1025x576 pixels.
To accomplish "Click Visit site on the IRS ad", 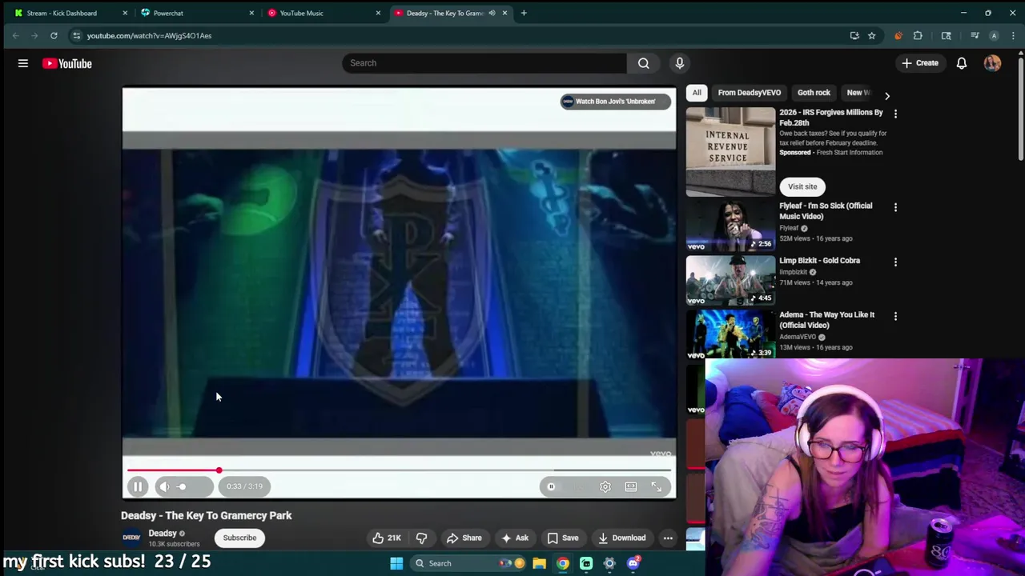I will tap(802, 186).
